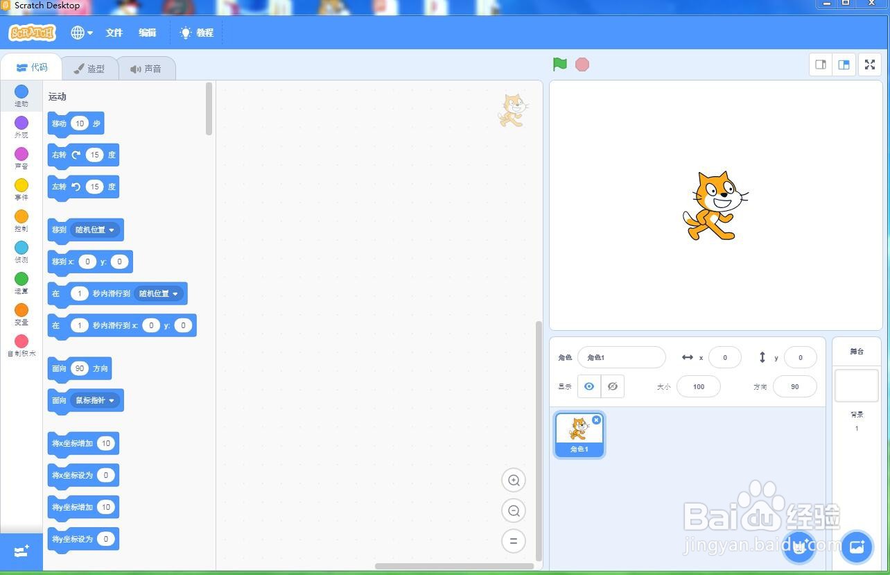This screenshot has width=890, height=575.
Task: Click the choose a backdrop button
Action: [856, 547]
